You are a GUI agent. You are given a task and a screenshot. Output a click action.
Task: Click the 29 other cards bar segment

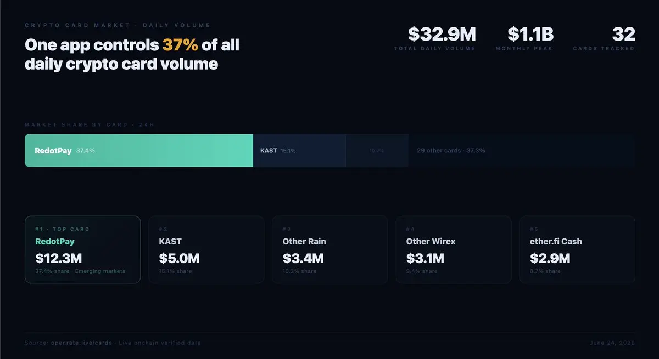[522, 150]
